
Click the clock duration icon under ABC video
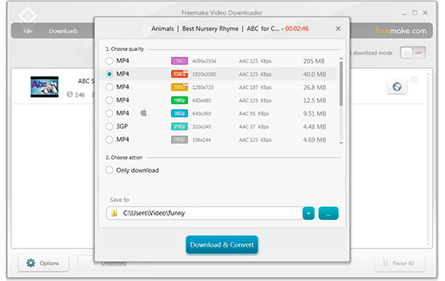click(x=69, y=94)
